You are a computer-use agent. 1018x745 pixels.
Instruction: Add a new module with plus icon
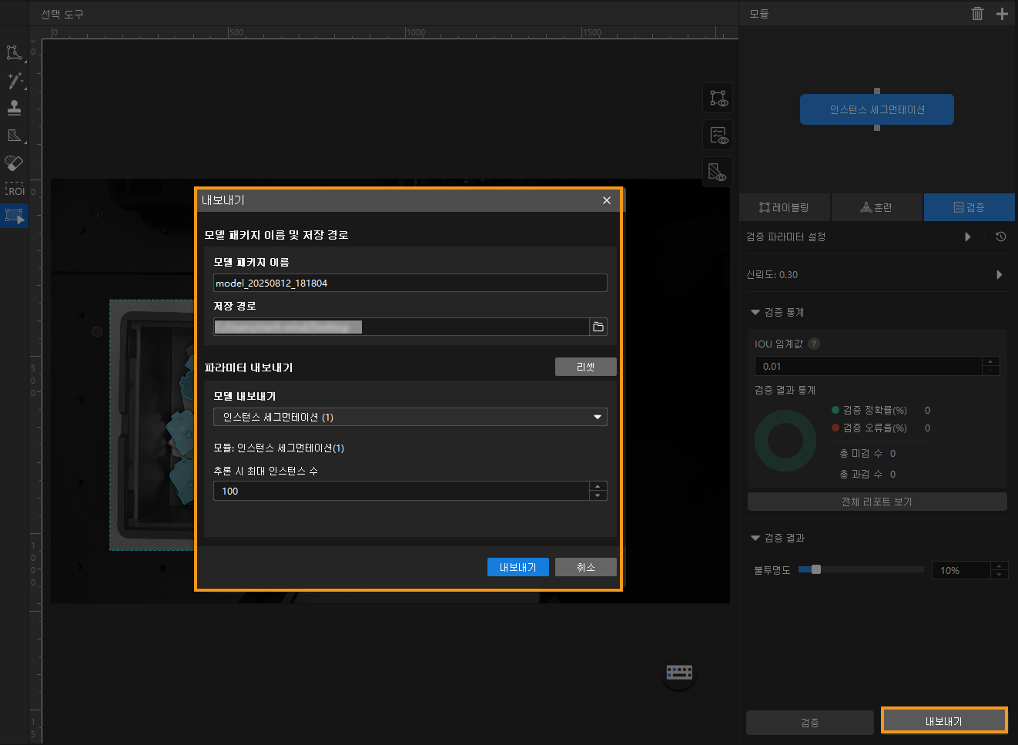[x=1002, y=13]
